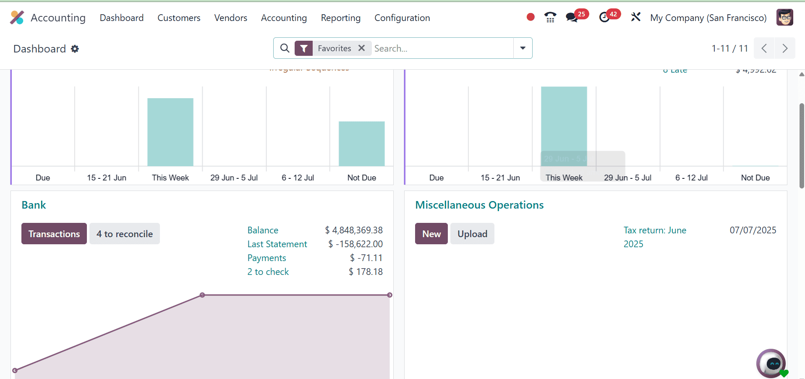Click the Accounting app logo icon
This screenshot has width=805, height=379.
click(17, 18)
